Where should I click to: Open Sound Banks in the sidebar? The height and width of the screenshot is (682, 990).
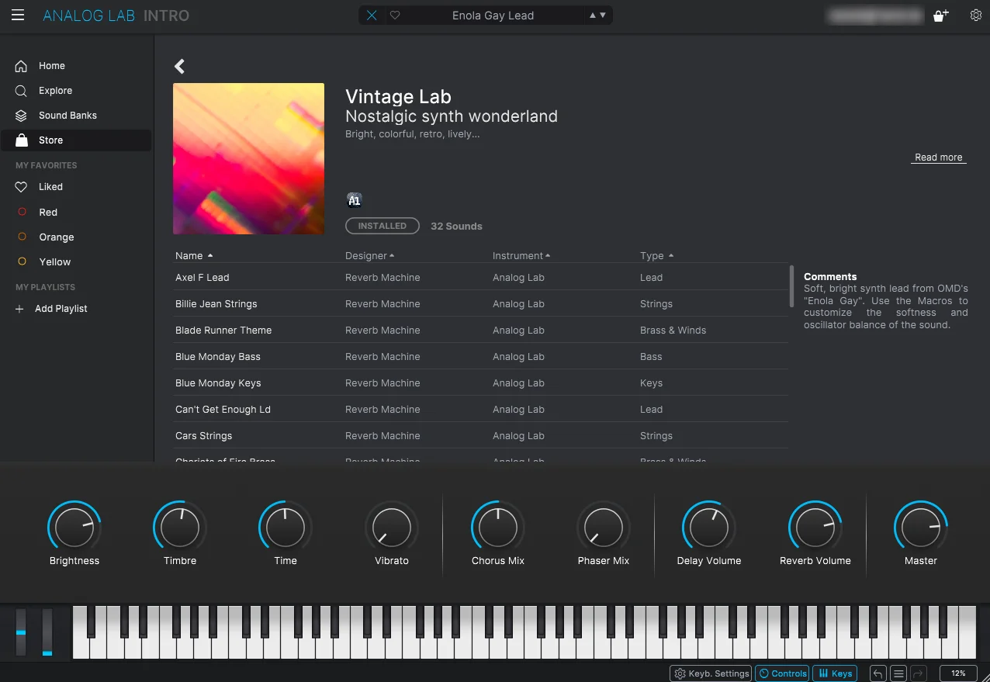coord(76,116)
